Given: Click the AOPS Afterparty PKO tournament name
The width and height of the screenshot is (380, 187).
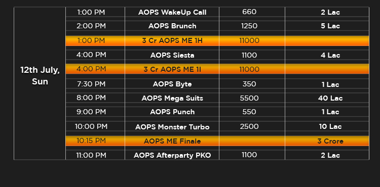Looking at the screenshot, I should tap(172, 155).
